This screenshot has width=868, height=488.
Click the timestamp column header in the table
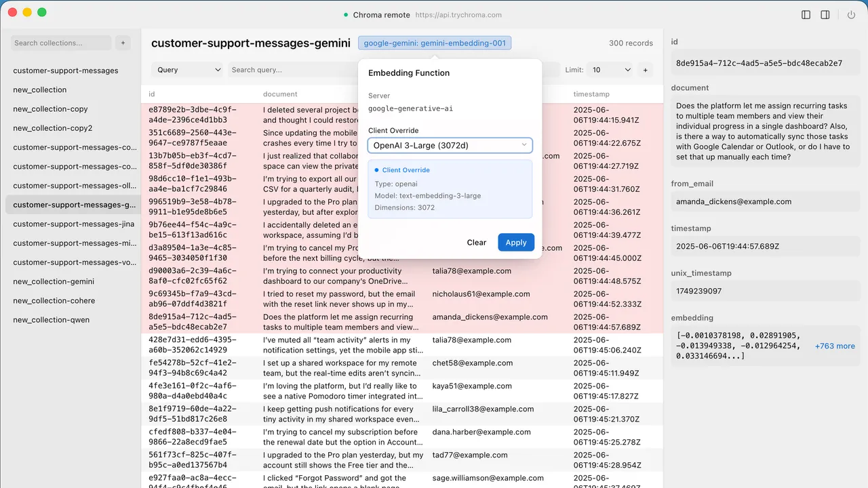point(591,94)
